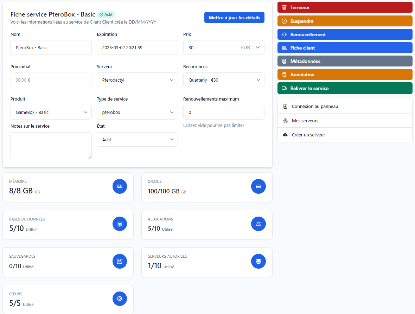Click into the Notes sur le service textarea
415x314 pixels.
click(51, 146)
